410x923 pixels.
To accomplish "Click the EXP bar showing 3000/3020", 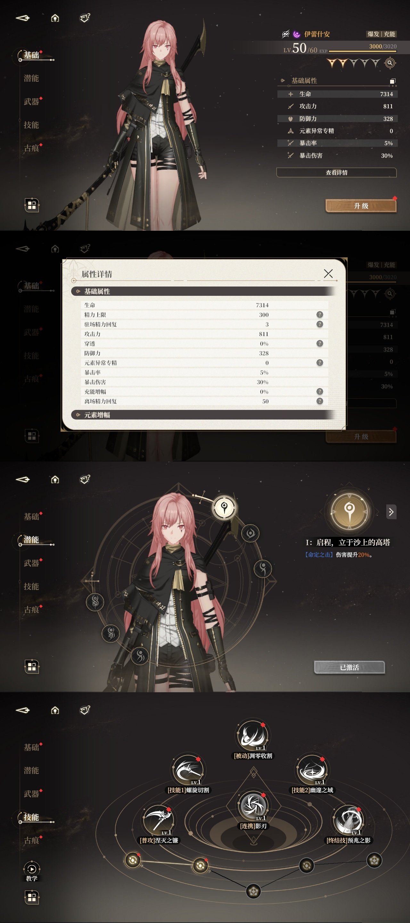I will [x=362, y=51].
